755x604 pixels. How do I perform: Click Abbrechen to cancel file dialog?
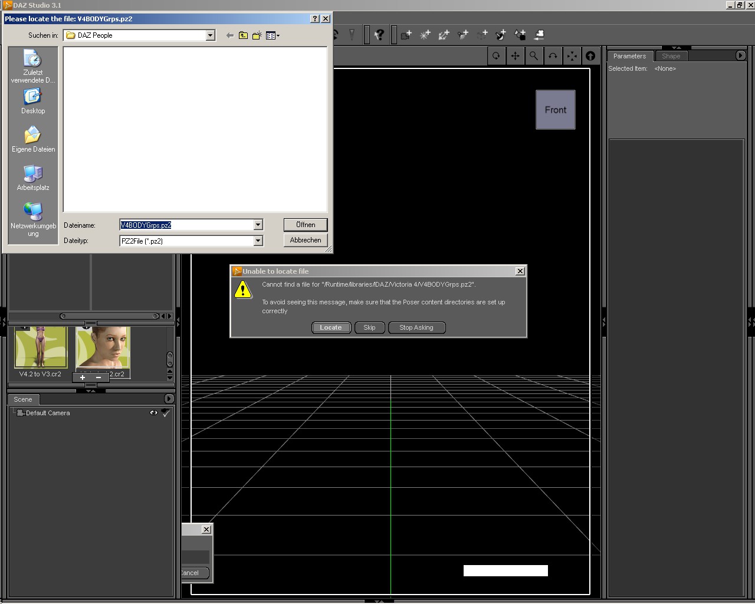[x=306, y=240]
